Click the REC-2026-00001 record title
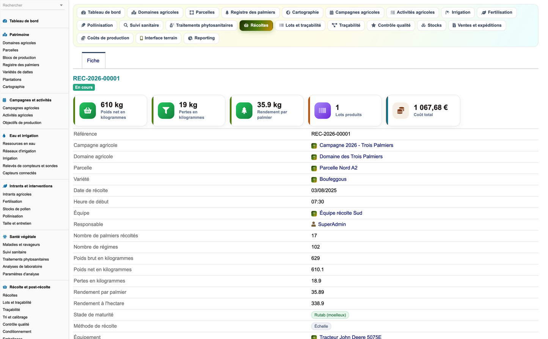 [96, 78]
